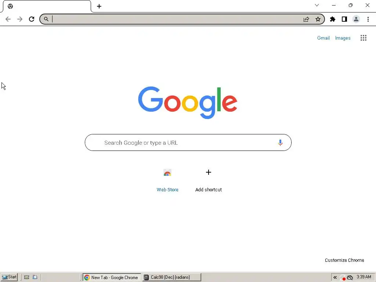Expand hidden system tray icons chevron
This screenshot has width=376, height=282.
pos(335,278)
